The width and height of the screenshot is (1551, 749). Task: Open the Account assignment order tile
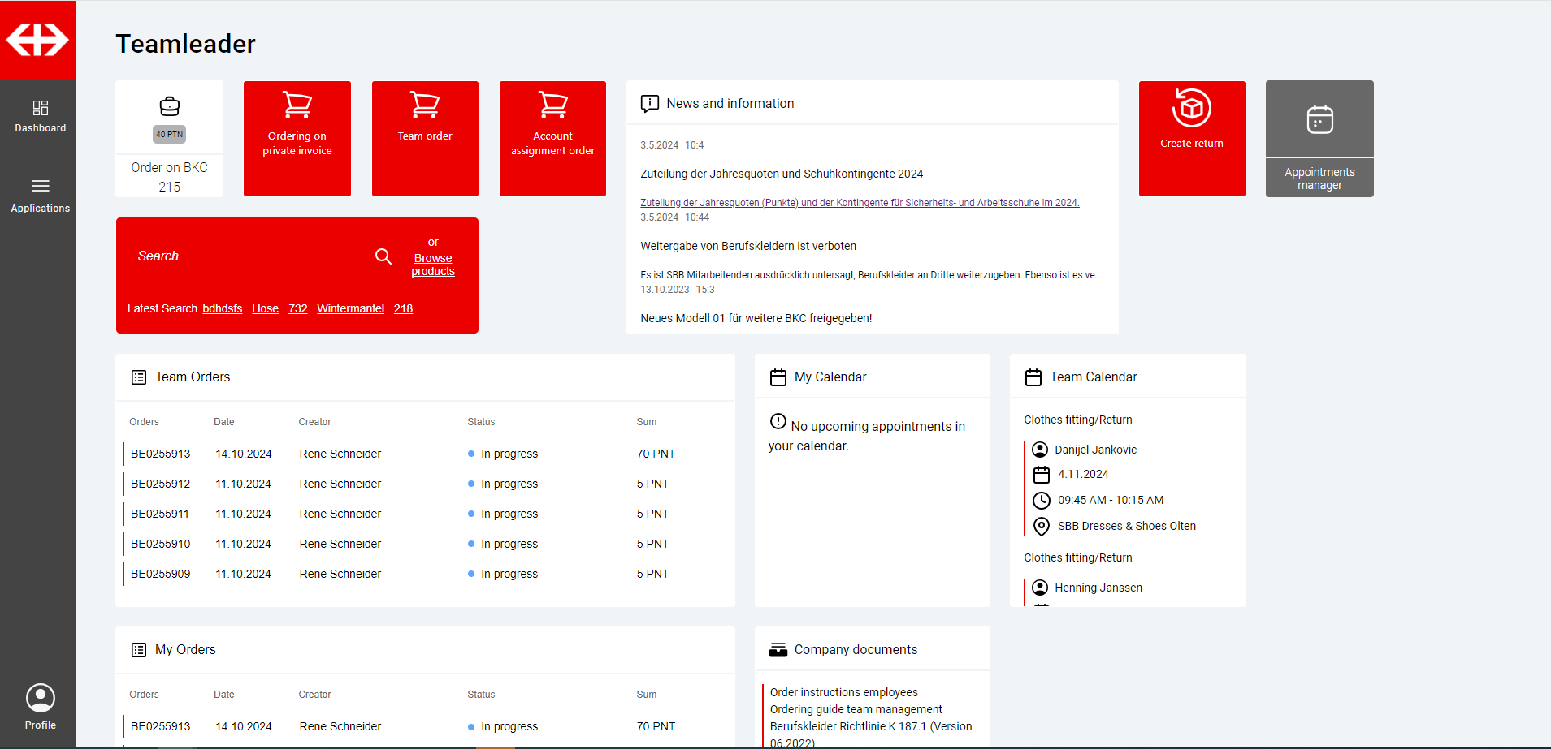click(x=552, y=138)
